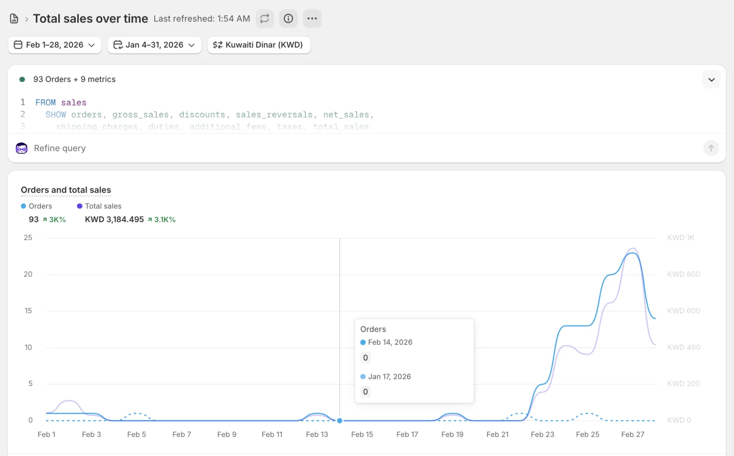Click the reports document icon in breadcrumb

click(14, 19)
